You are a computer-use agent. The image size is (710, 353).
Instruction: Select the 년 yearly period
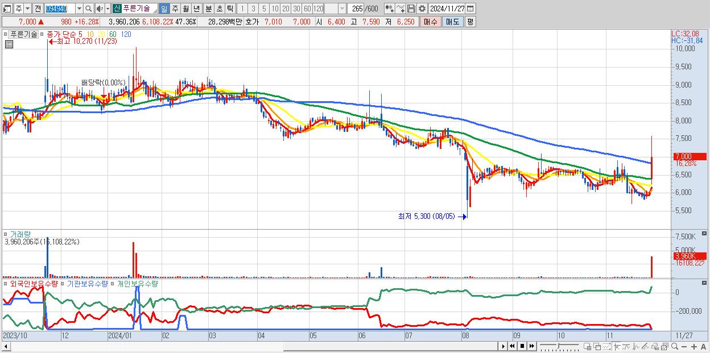[x=196, y=9]
